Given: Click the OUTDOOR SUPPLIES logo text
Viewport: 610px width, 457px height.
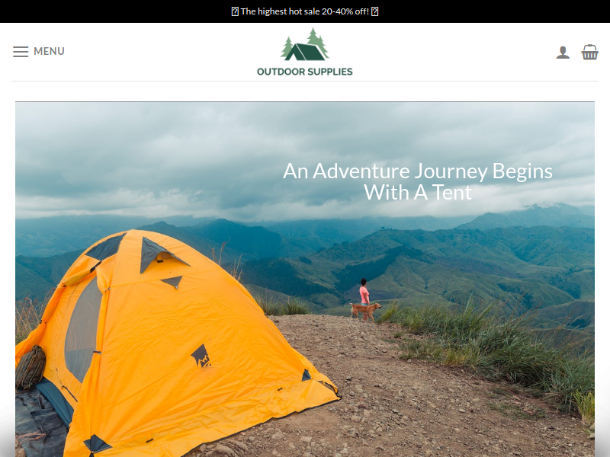Looking at the screenshot, I should (304, 72).
